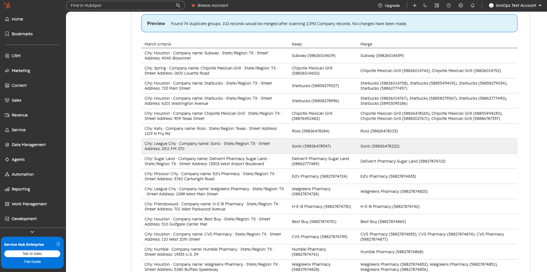Click the Automation sidebar icon
Screen dimensions: 547x272
(x=7, y=174)
